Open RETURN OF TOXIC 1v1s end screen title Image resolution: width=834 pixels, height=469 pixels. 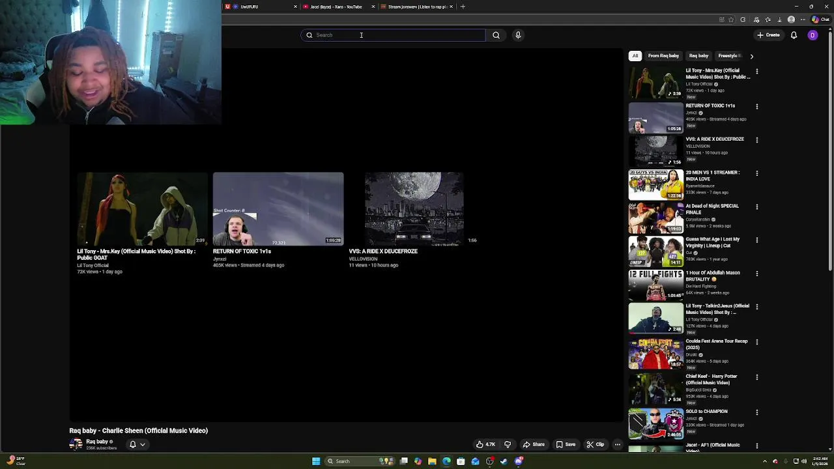pyautogui.click(x=242, y=251)
